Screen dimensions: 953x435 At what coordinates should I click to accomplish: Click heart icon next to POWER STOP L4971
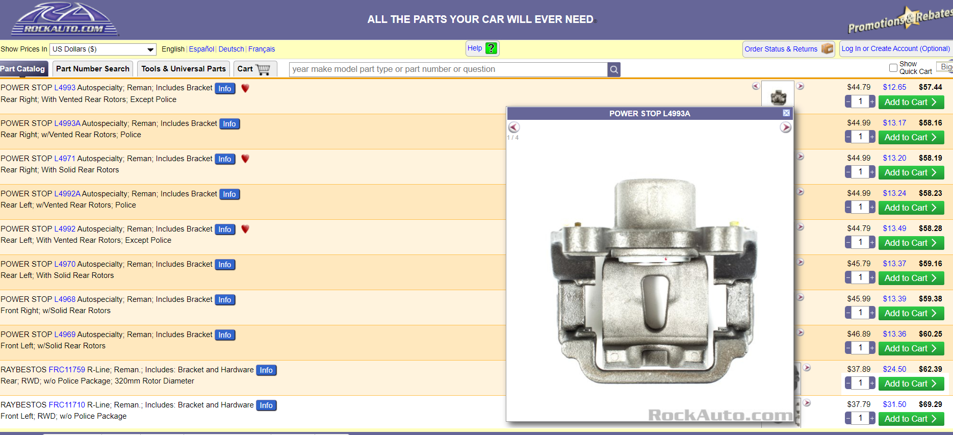(x=245, y=159)
